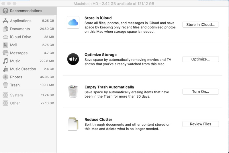Click the Photos flower sidebar icon
This screenshot has width=229, height=153.
click(x=5, y=77)
